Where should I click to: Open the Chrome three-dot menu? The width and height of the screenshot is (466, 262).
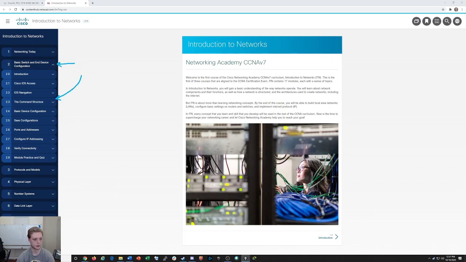[462, 9]
